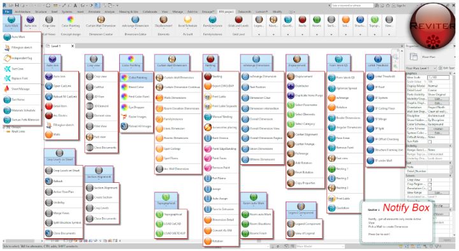
Task: Toggle the Sun Path checkbox
Action: tap(430, 141)
